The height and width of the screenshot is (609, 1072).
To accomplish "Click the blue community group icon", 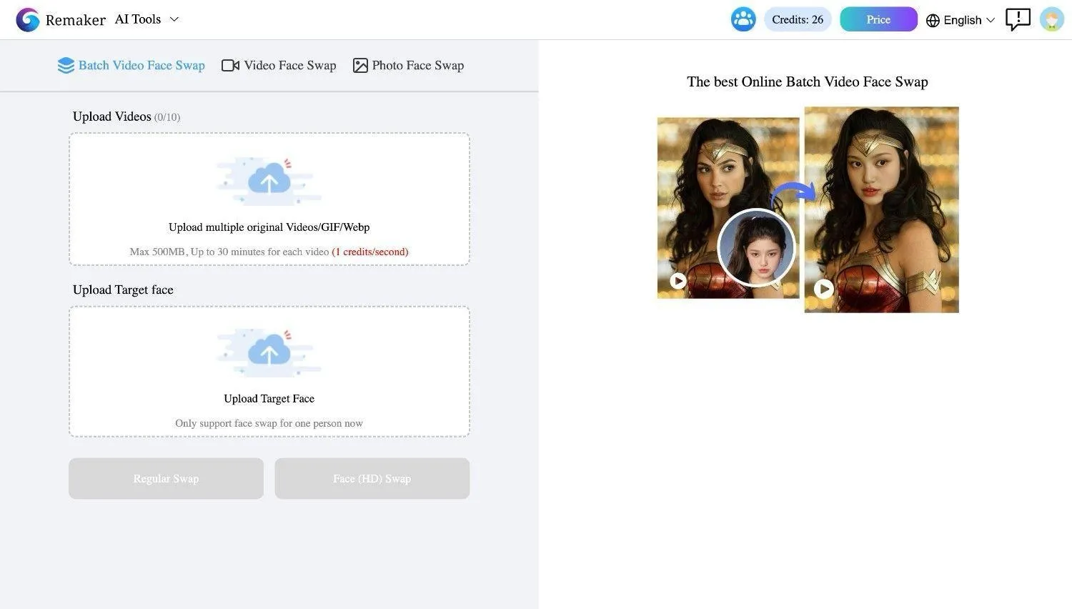I will click(x=743, y=19).
